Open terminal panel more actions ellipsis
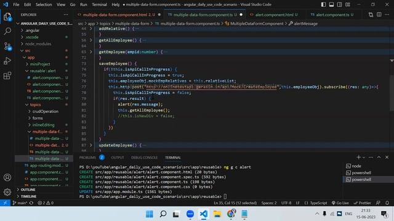This screenshot has height=221, width=394. [x=371, y=157]
